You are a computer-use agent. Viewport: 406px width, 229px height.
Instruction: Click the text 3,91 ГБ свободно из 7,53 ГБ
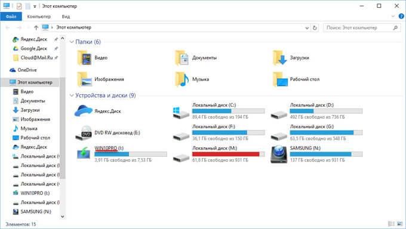coord(123,160)
